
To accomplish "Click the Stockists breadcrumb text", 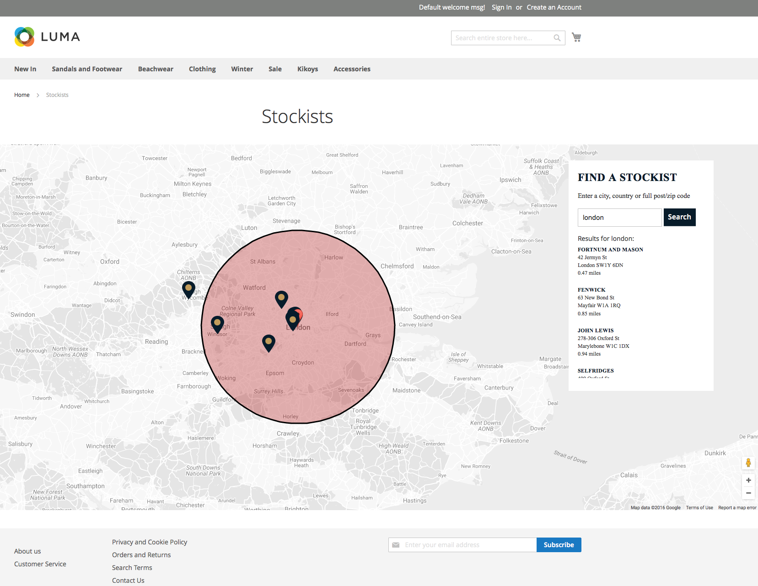I will tap(57, 95).
